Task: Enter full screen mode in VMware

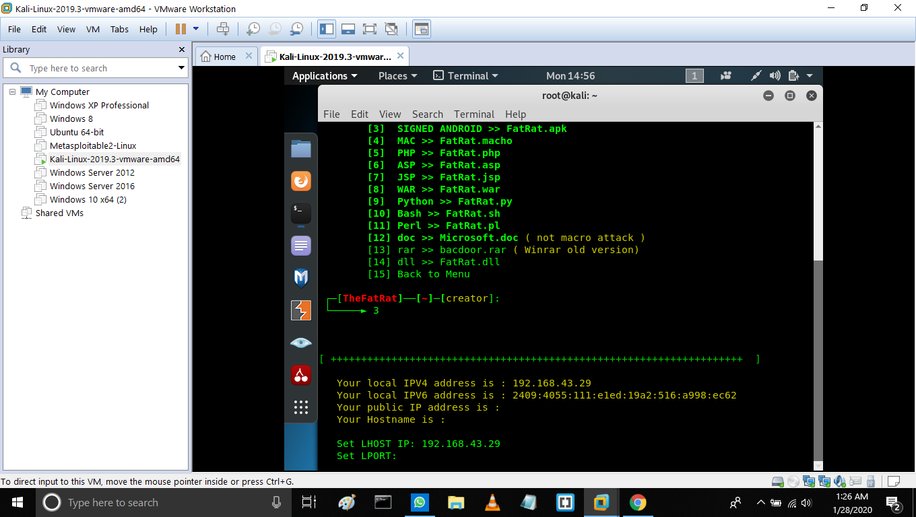Action: pyautogui.click(x=369, y=29)
